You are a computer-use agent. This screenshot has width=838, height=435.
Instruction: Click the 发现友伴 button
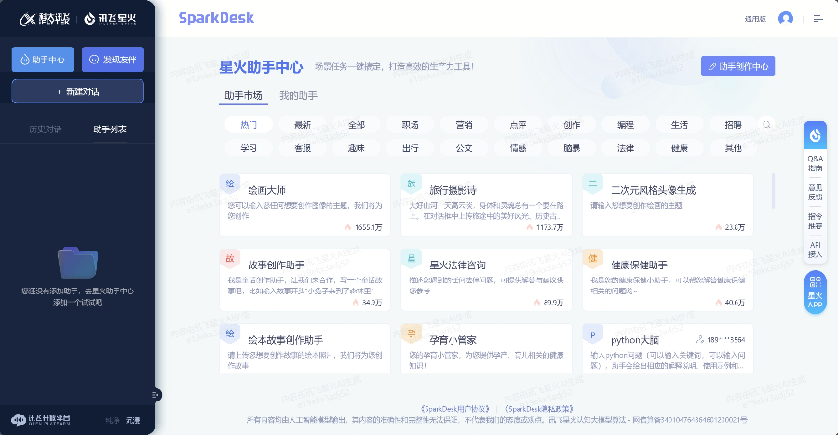113,60
